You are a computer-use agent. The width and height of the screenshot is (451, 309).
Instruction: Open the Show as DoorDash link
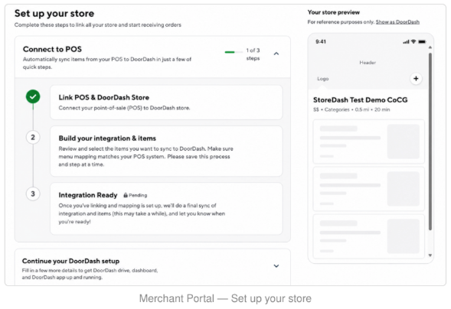[x=397, y=22]
